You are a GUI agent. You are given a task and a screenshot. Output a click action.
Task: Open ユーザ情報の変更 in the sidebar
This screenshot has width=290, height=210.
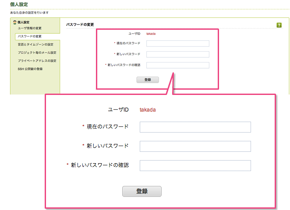pyautogui.click(x=30, y=28)
